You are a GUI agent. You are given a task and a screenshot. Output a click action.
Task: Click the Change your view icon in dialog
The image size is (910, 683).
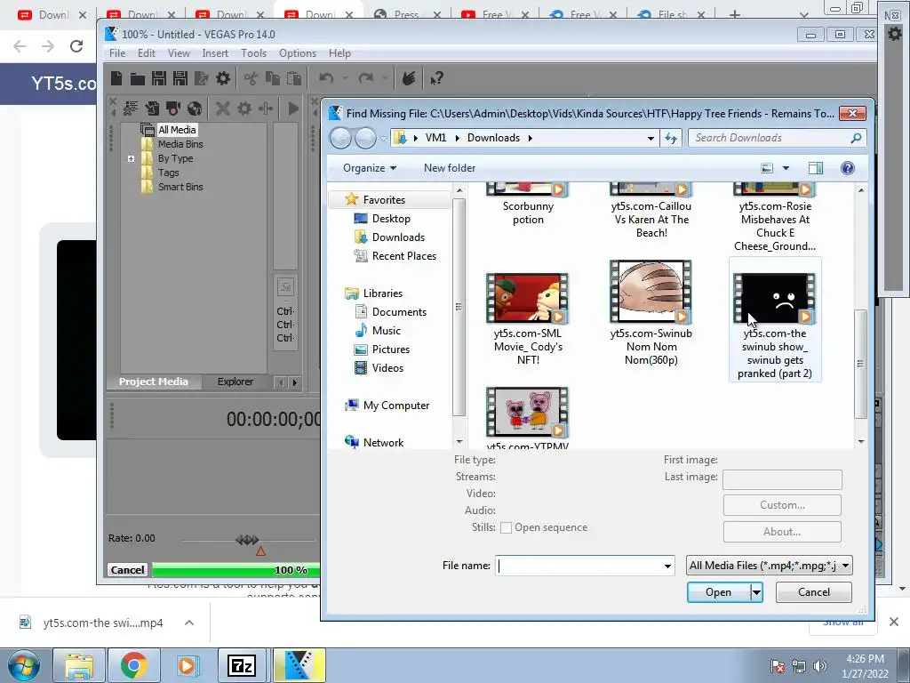[x=767, y=168]
